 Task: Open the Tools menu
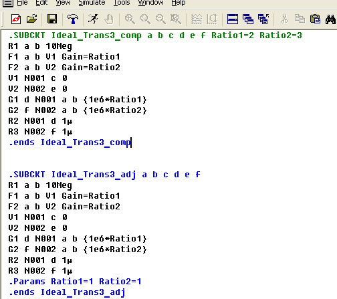122,3
